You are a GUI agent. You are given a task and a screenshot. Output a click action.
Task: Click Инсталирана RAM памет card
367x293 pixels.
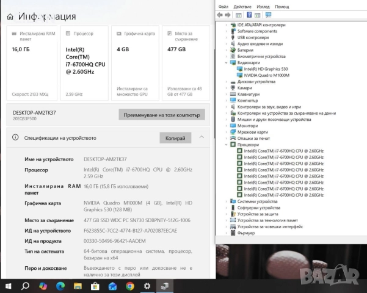32,63
